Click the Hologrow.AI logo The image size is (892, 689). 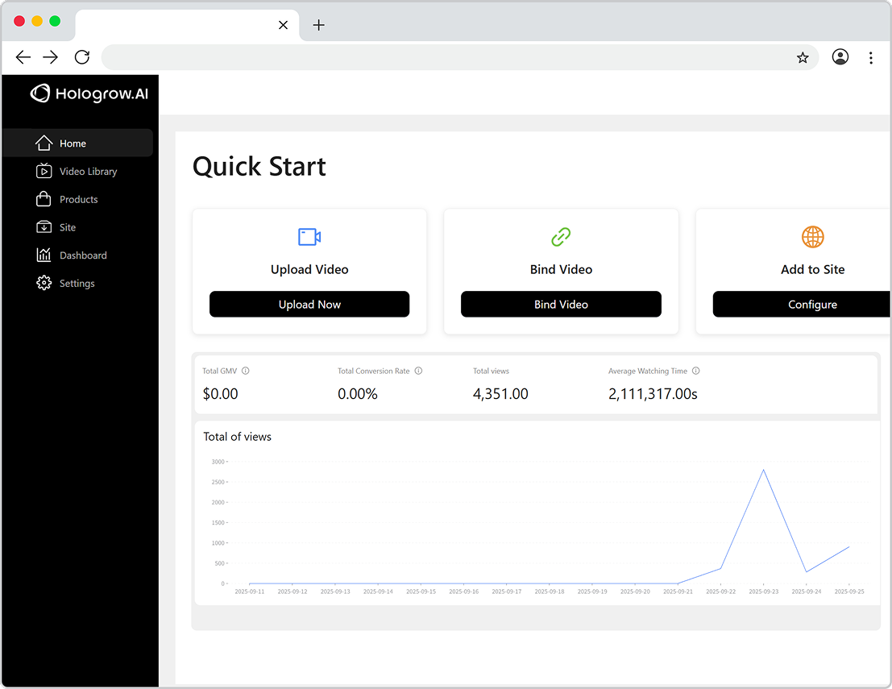[x=89, y=93]
